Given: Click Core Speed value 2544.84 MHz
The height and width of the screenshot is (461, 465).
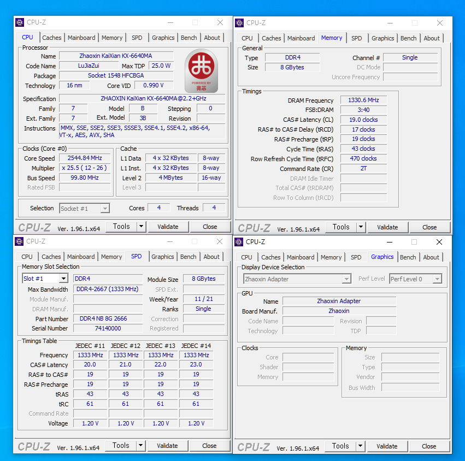Looking at the screenshot, I should pyautogui.click(x=85, y=158).
